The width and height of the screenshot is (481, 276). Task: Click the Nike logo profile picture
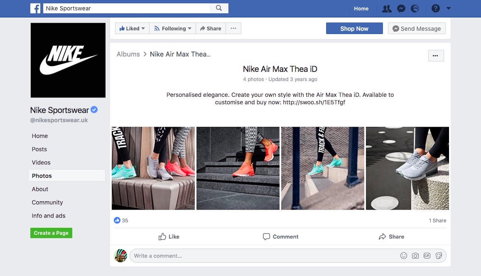click(x=68, y=60)
